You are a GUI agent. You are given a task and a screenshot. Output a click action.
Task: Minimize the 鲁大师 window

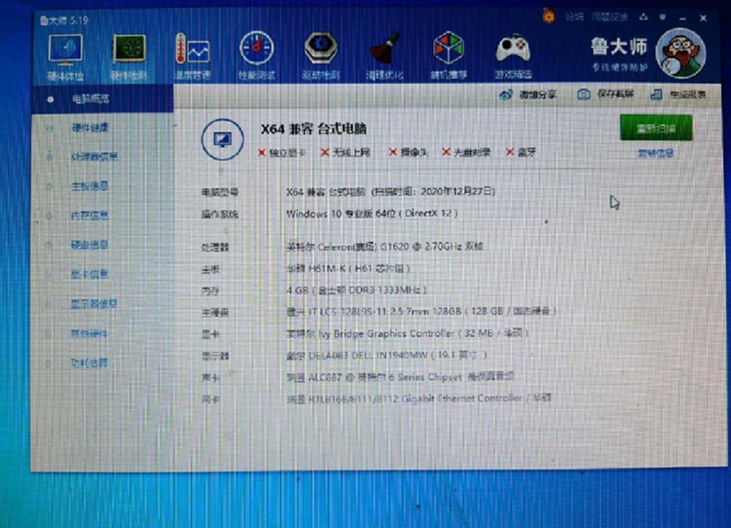click(x=683, y=18)
